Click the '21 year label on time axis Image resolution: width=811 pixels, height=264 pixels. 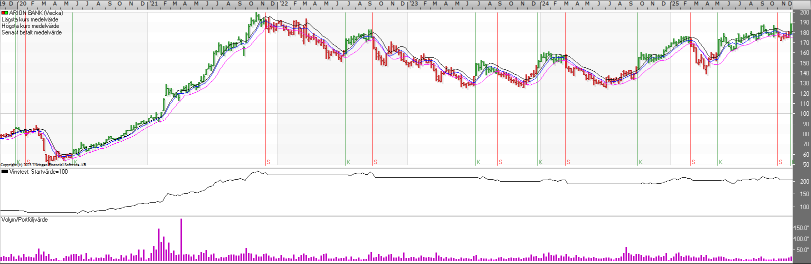153,3
